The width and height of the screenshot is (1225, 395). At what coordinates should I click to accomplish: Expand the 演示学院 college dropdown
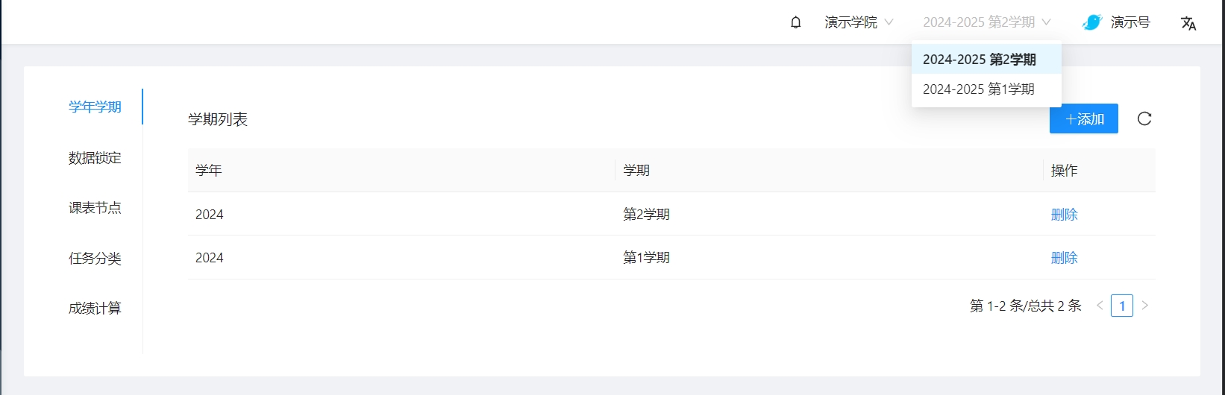tap(859, 22)
